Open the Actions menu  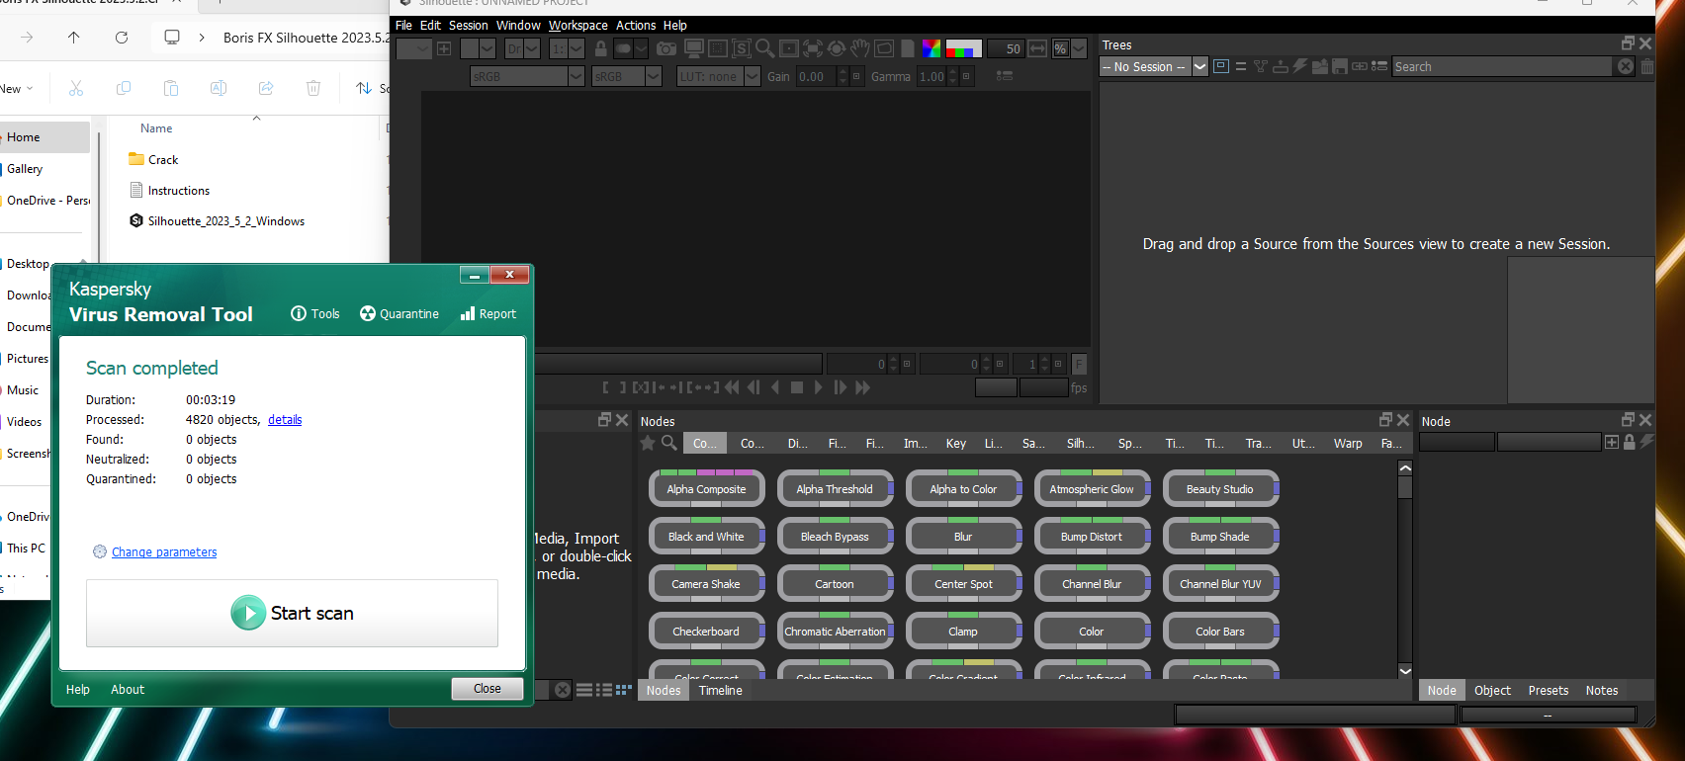click(x=636, y=25)
